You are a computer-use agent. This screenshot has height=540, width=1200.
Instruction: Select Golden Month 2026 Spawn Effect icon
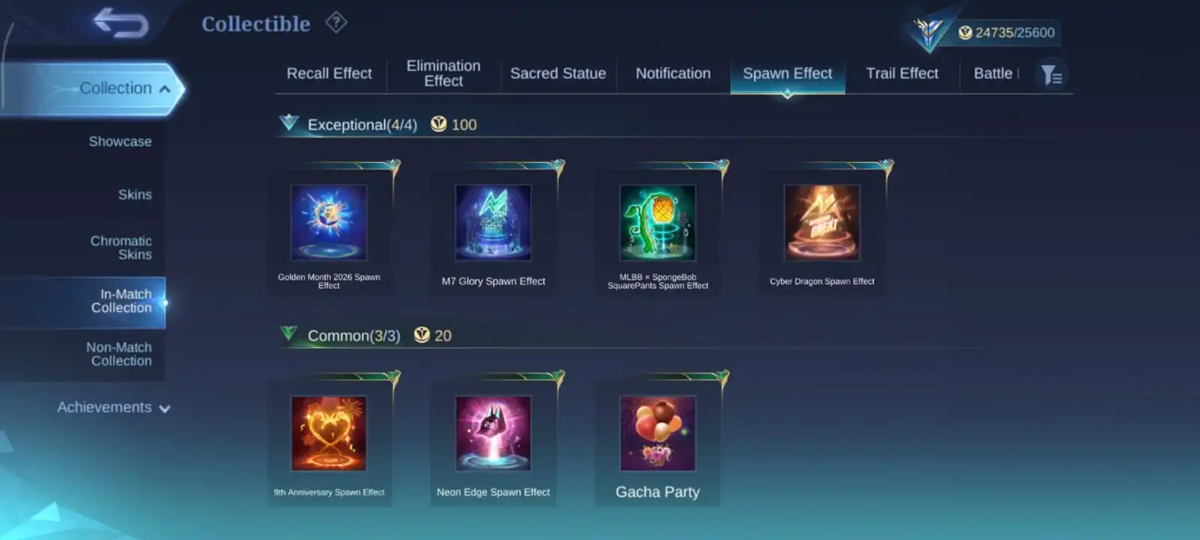click(x=328, y=223)
